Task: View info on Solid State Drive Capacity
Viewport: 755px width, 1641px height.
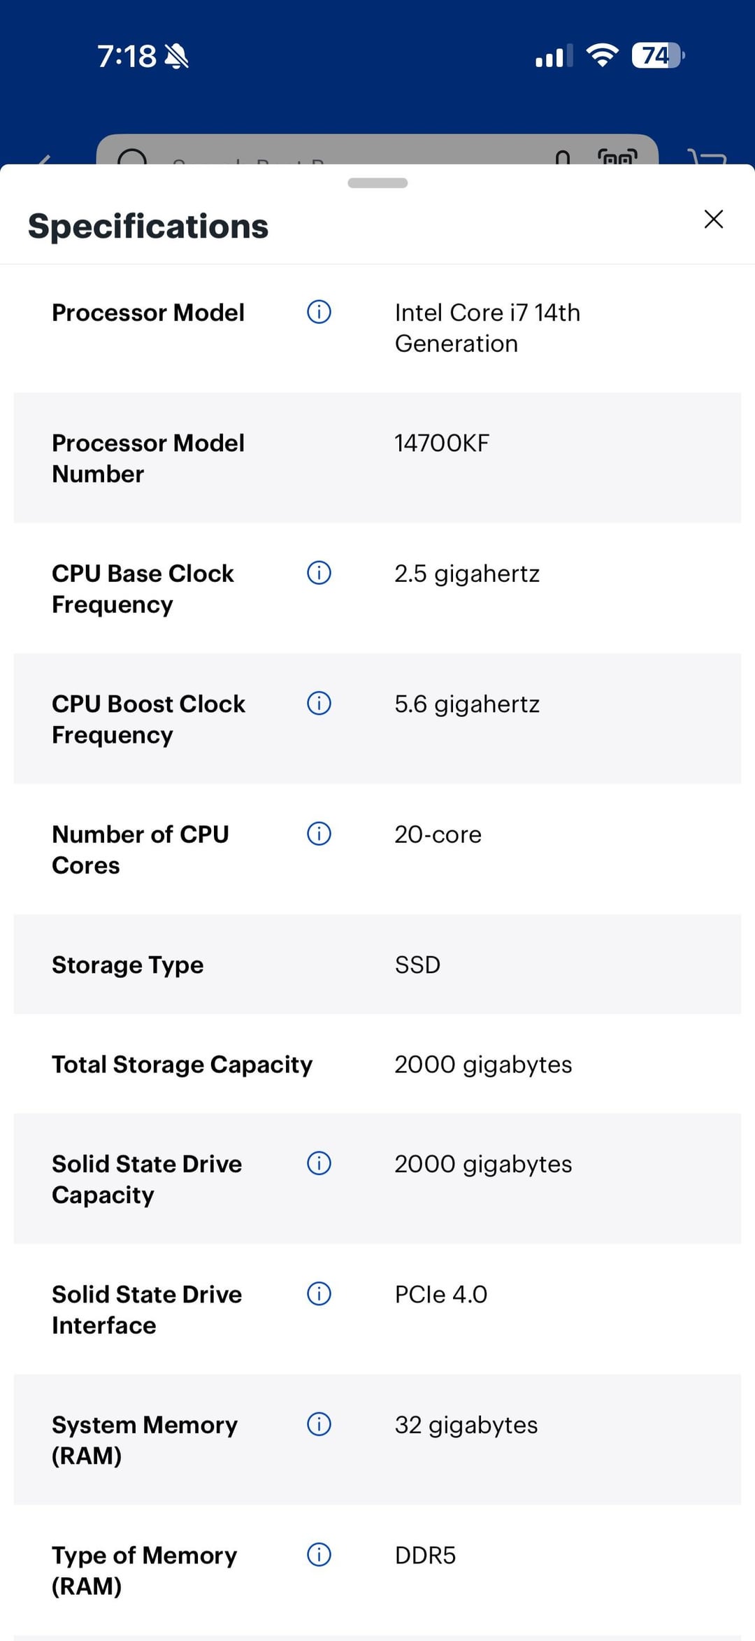Action: click(x=319, y=1163)
